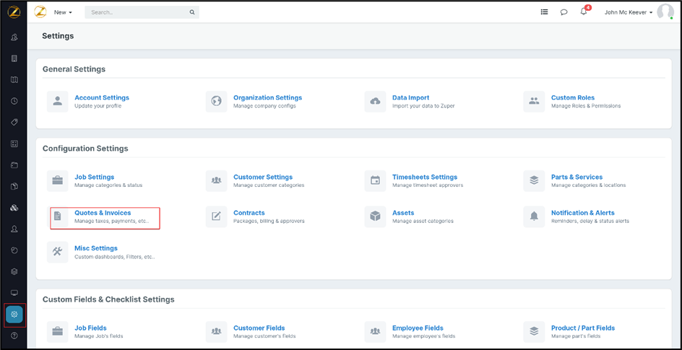682x350 pixels.
Task: Go to Organization Settings
Action: 267,97
